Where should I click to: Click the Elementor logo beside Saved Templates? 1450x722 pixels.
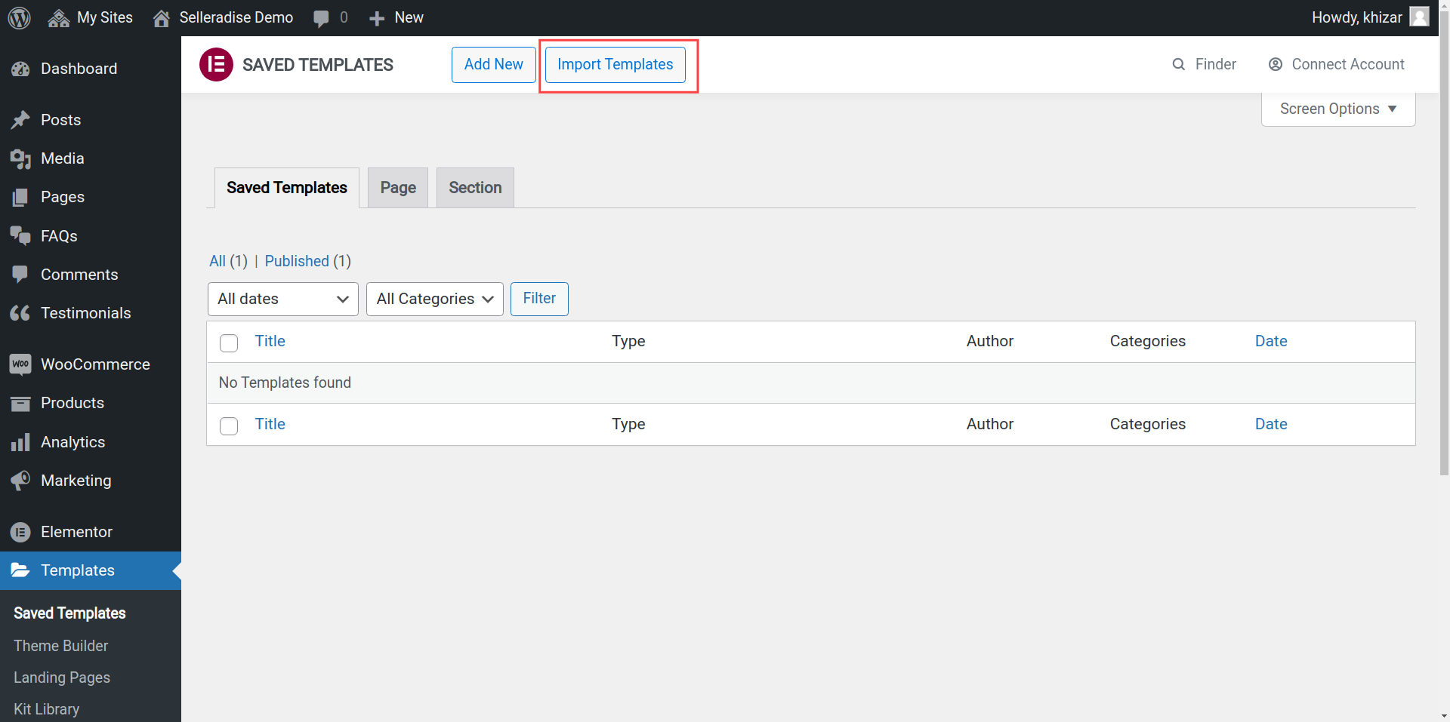(x=216, y=65)
